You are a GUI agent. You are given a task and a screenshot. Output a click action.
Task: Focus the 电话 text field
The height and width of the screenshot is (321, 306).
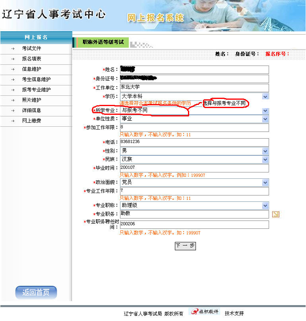[194, 142]
